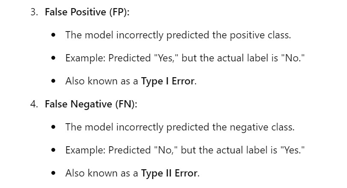The width and height of the screenshot is (347, 188).
Task: Click "Also known as a" before Type I Error
Action: pyautogui.click(x=102, y=81)
